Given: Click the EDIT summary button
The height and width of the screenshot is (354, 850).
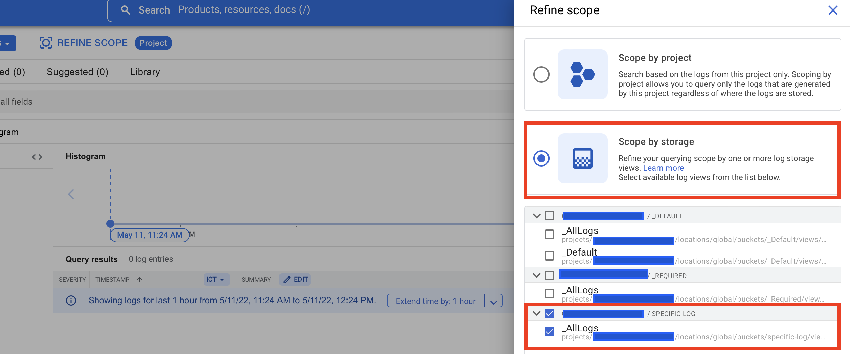Looking at the screenshot, I should pyautogui.click(x=295, y=280).
